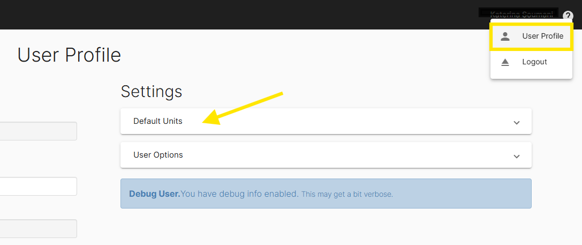Viewport: 582px width, 245px height.
Task: Open the User Options settings panel
Action: (158, 155)
